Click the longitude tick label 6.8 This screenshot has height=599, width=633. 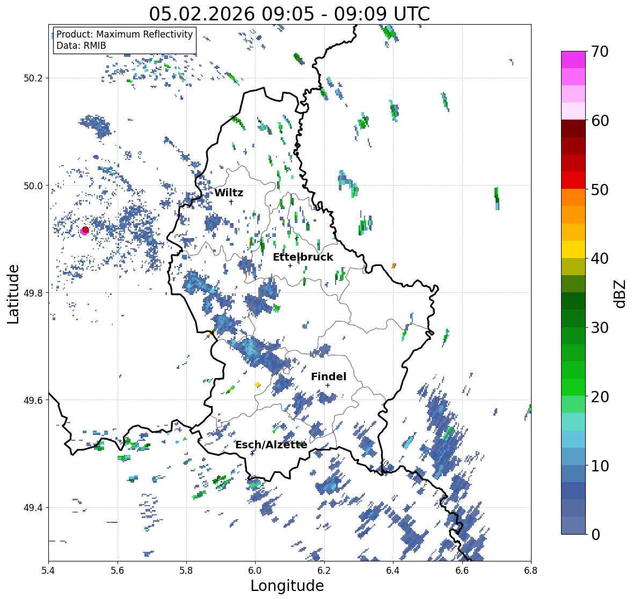click(530, 570)
